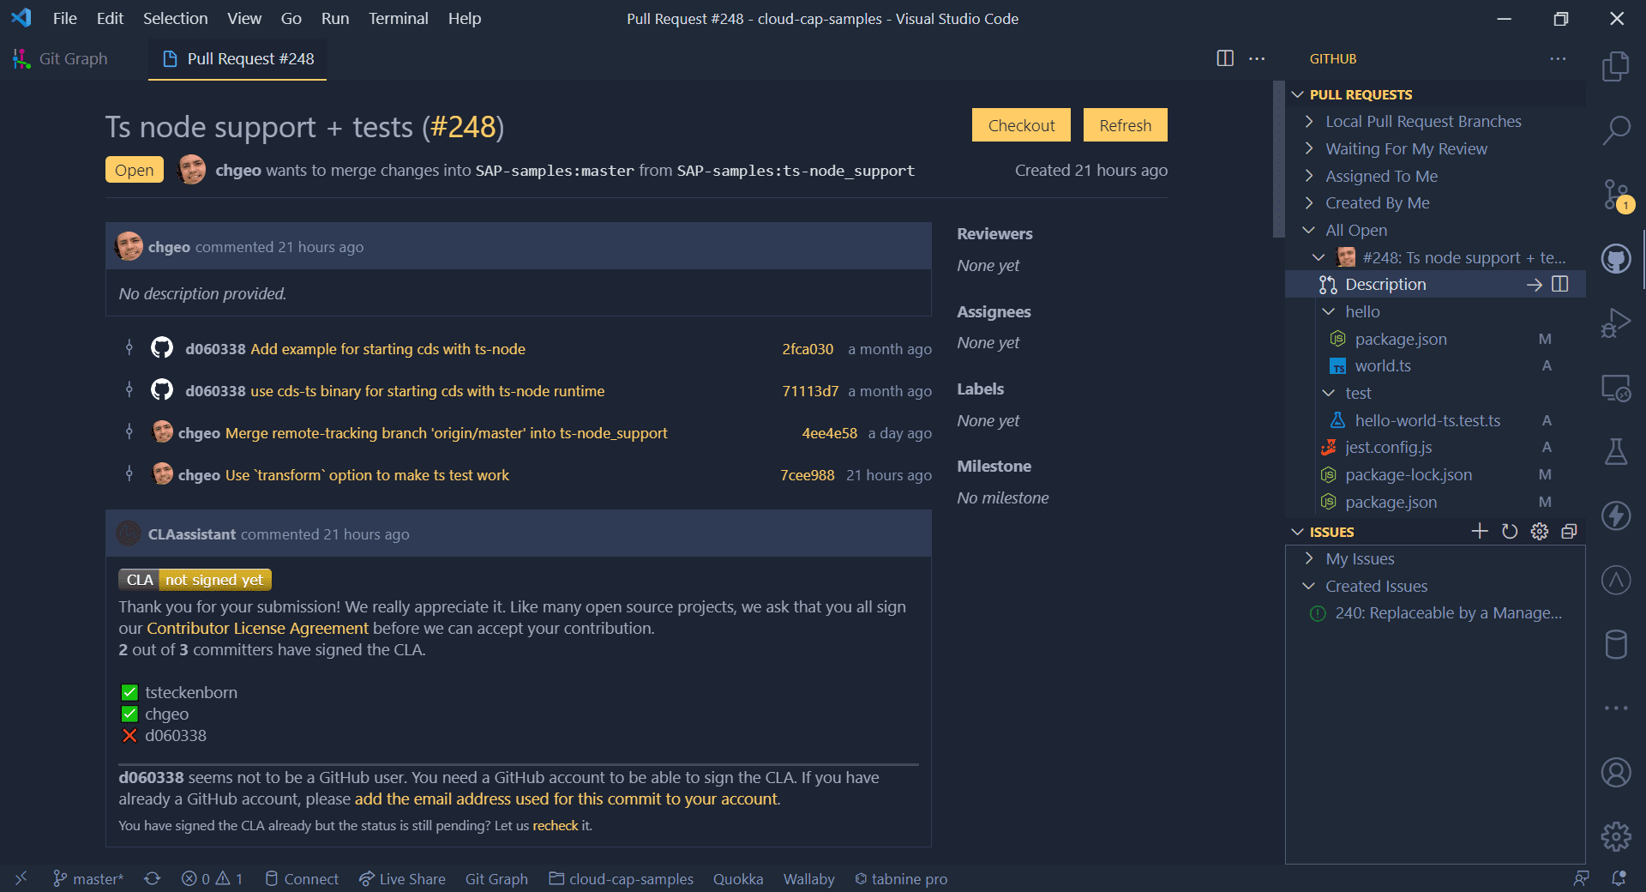
Task: Open the Testing flask view
Action: point(1616,451)
